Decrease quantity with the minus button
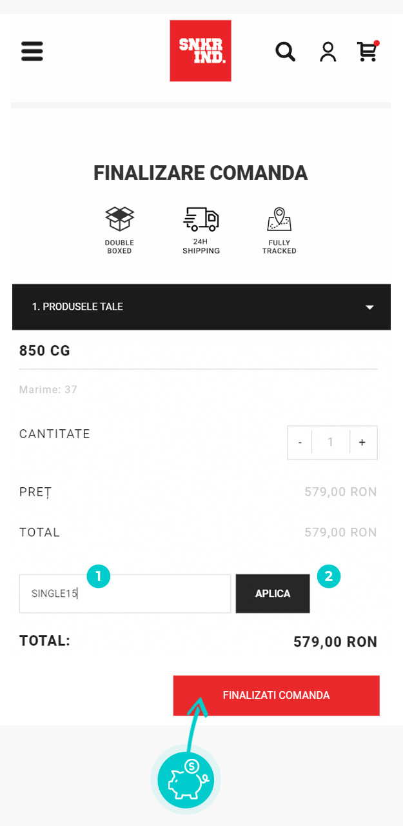403x826 pixels. click(300, 443)
